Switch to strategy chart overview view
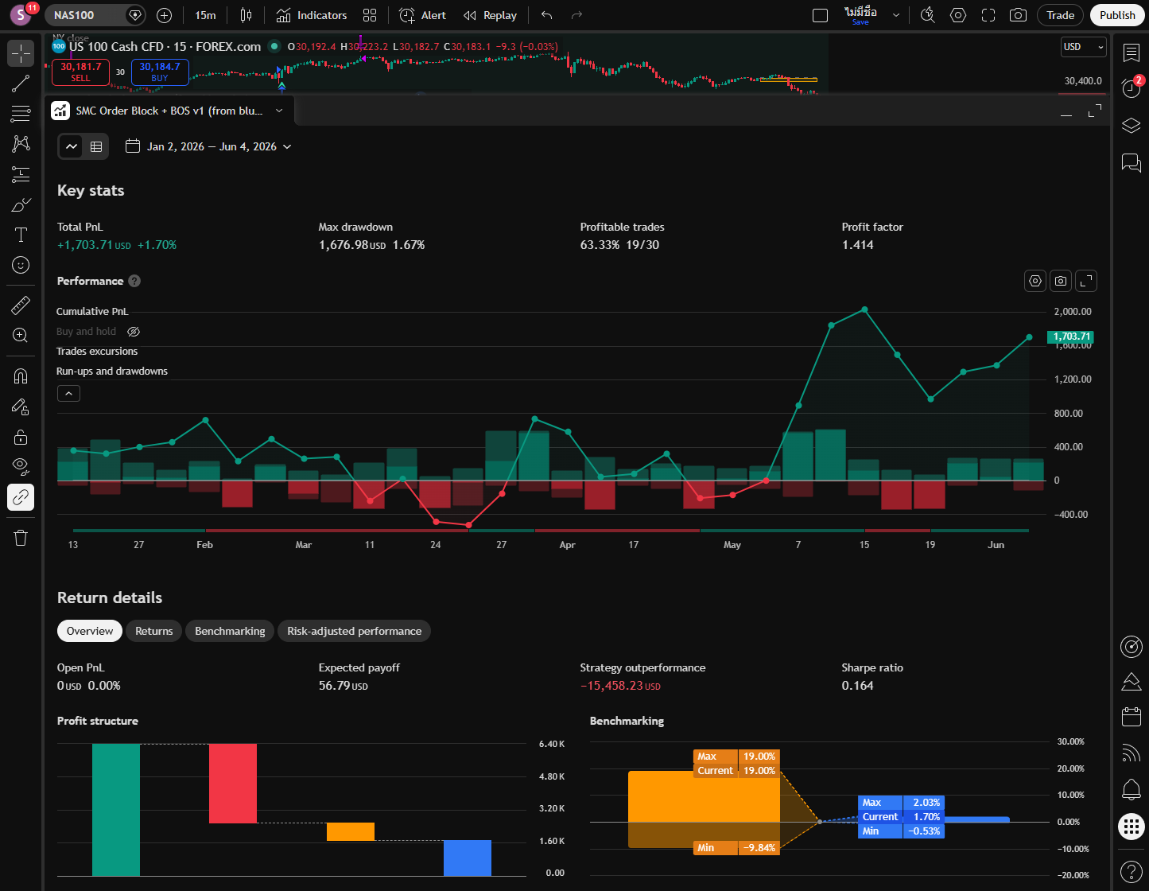Viewport: 1149px width, 891px height. pyautogui.click(x=72, y=146)
